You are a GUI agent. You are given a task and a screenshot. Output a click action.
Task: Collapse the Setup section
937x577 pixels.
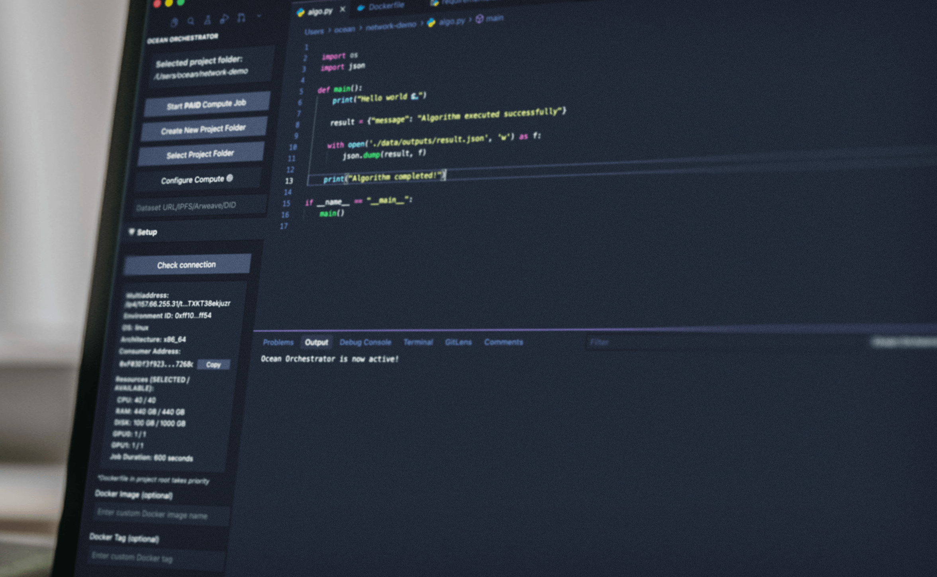pyautogui.click(x=131, y=232)
